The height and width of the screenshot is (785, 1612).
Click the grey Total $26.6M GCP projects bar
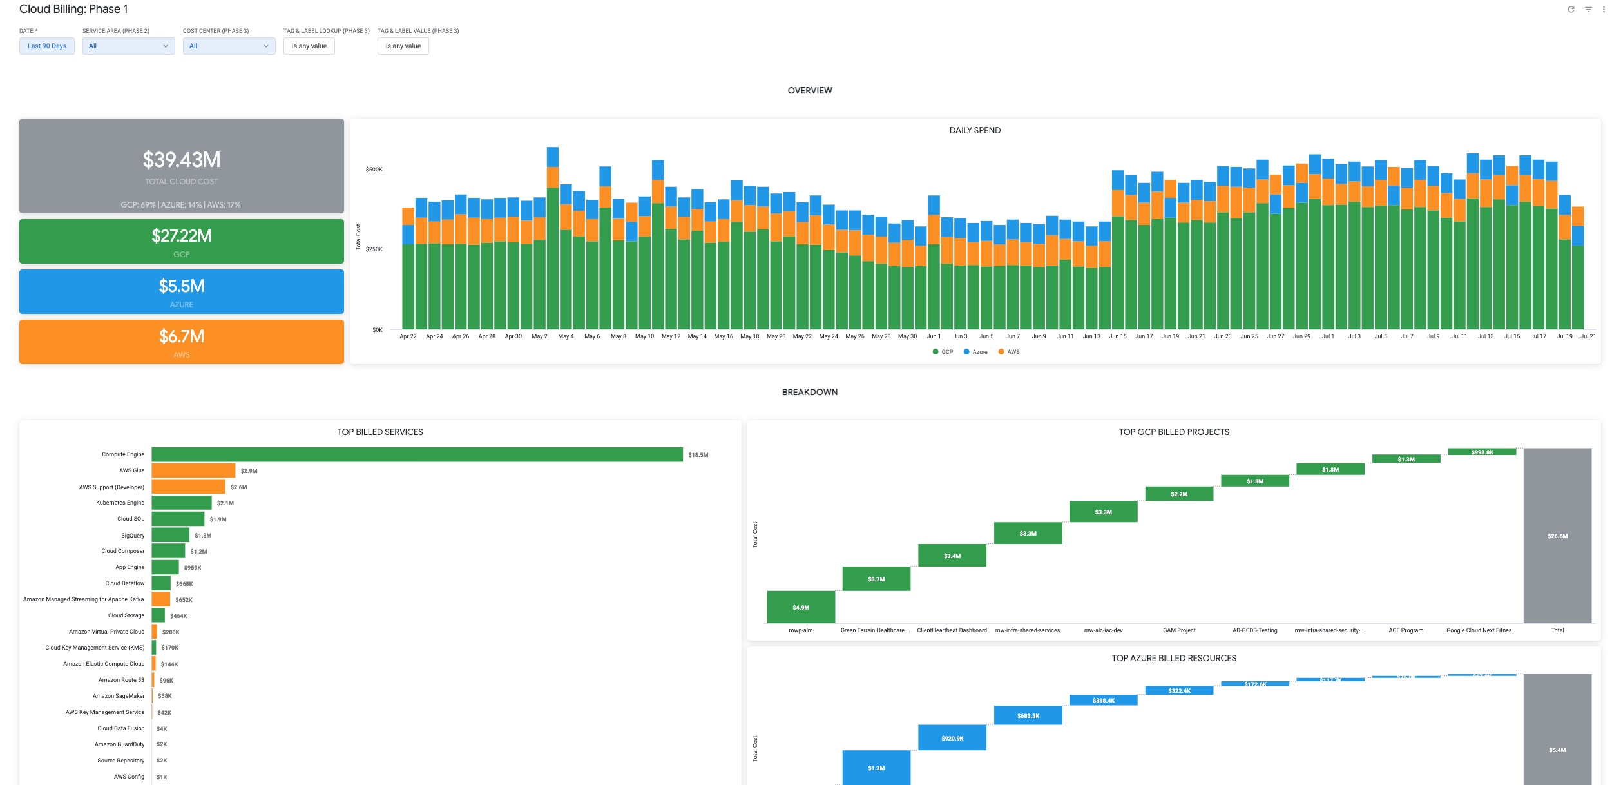pos(1557,536)
